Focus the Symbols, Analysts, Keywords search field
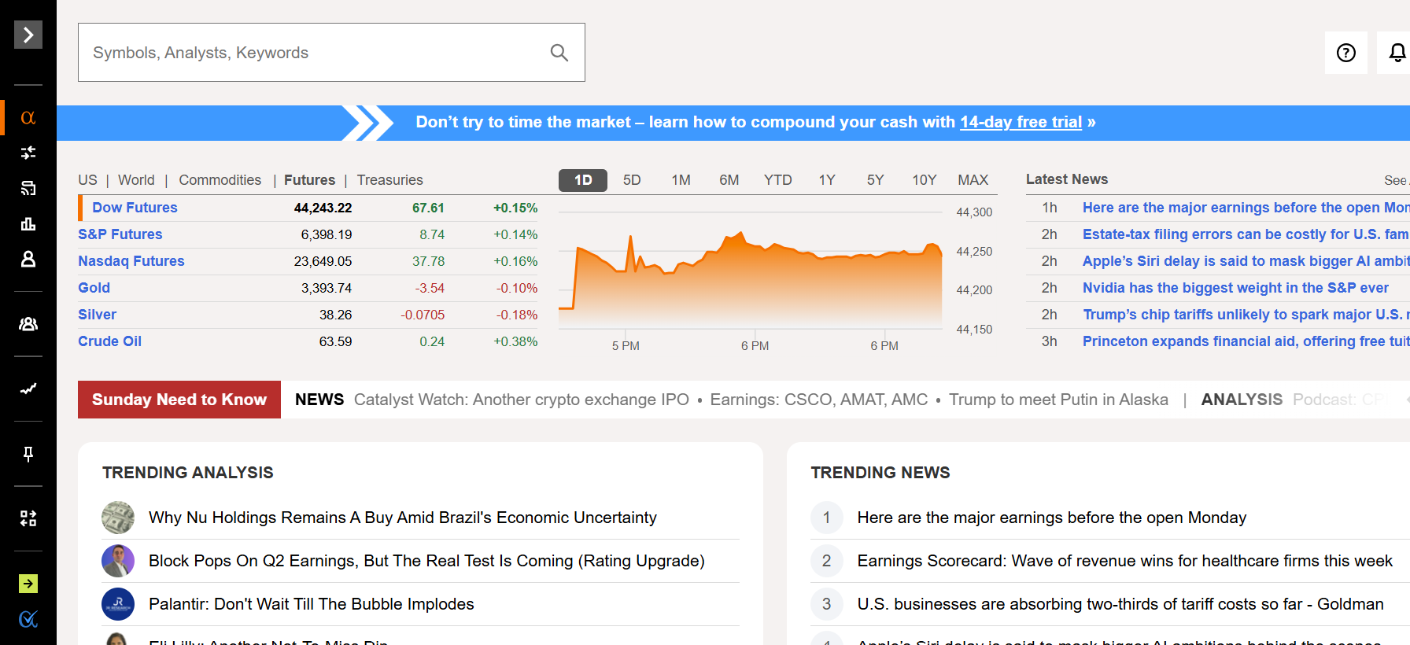1410x645 pixels. click(331, 53)
